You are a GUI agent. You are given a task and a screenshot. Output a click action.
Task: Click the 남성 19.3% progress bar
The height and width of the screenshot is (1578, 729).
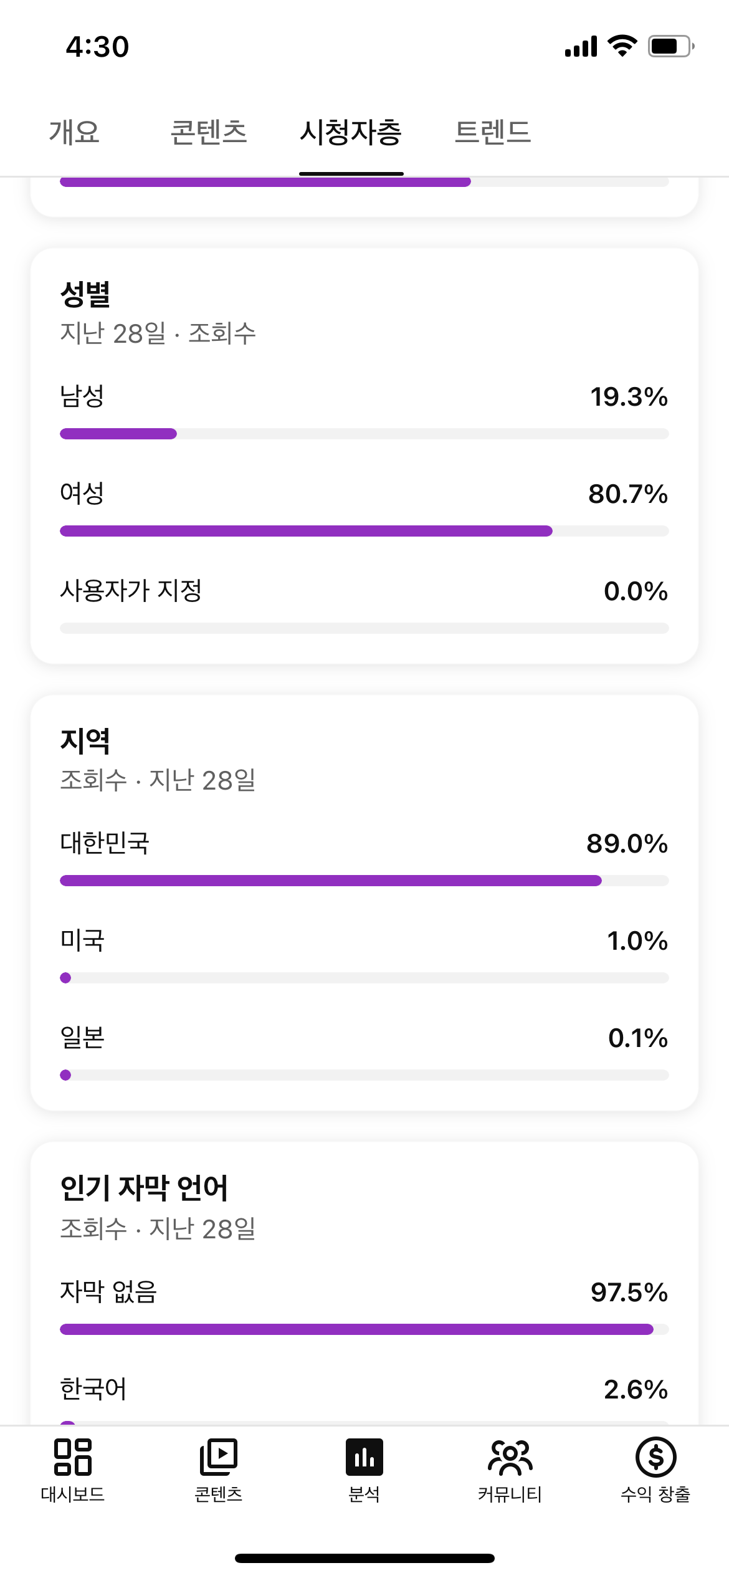pos(364,434)
